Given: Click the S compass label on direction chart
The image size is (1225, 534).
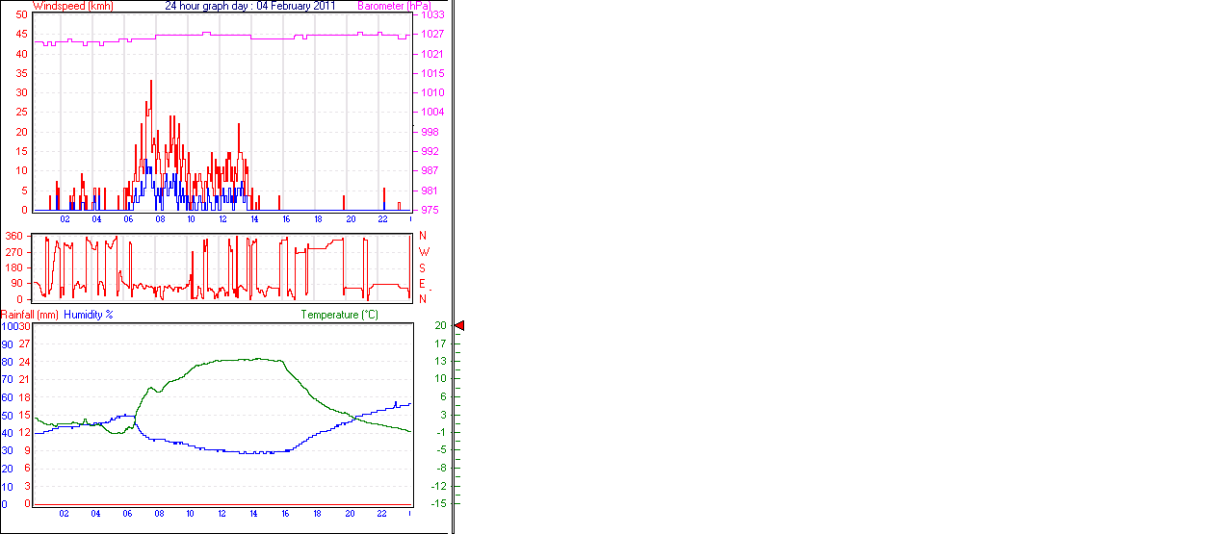Looking at the screenshot, I should [423, 267].
